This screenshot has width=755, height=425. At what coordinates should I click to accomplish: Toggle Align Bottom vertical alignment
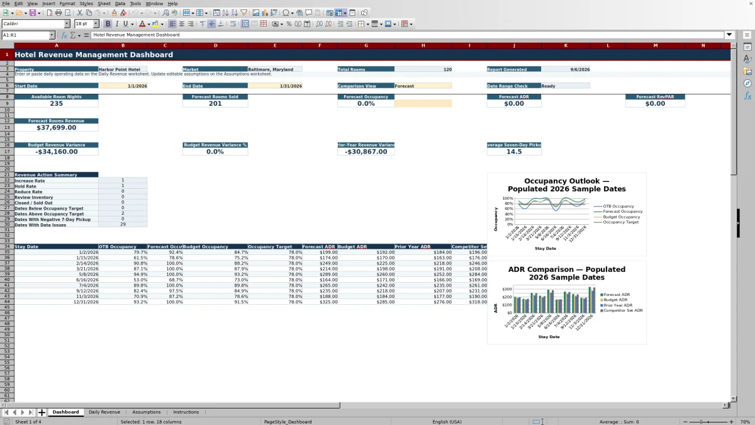coord(221,24)
